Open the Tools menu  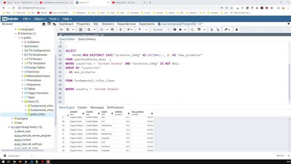(54, 19)
